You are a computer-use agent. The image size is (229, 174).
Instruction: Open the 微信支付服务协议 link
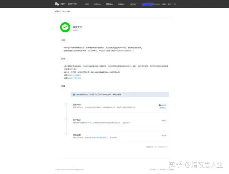pyautogui.click(x=100, y=137)
